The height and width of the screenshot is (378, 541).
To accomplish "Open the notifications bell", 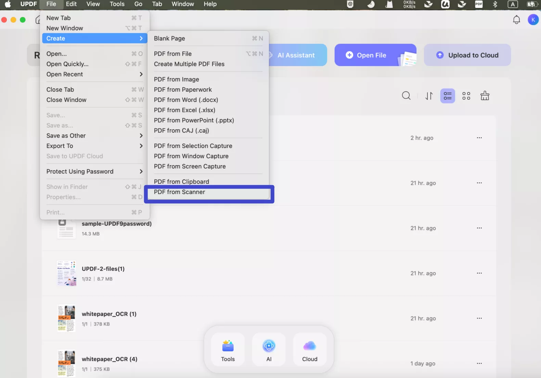I will click(x=516, y=20).
